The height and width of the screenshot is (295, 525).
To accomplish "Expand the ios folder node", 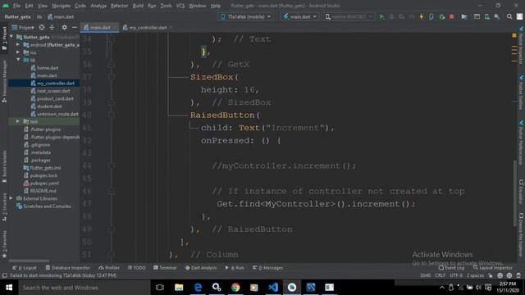I will (18, 52).
